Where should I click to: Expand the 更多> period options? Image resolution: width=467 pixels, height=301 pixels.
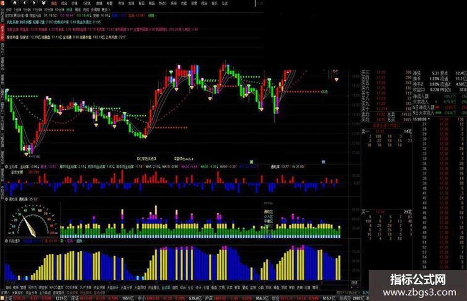[106, 10]
